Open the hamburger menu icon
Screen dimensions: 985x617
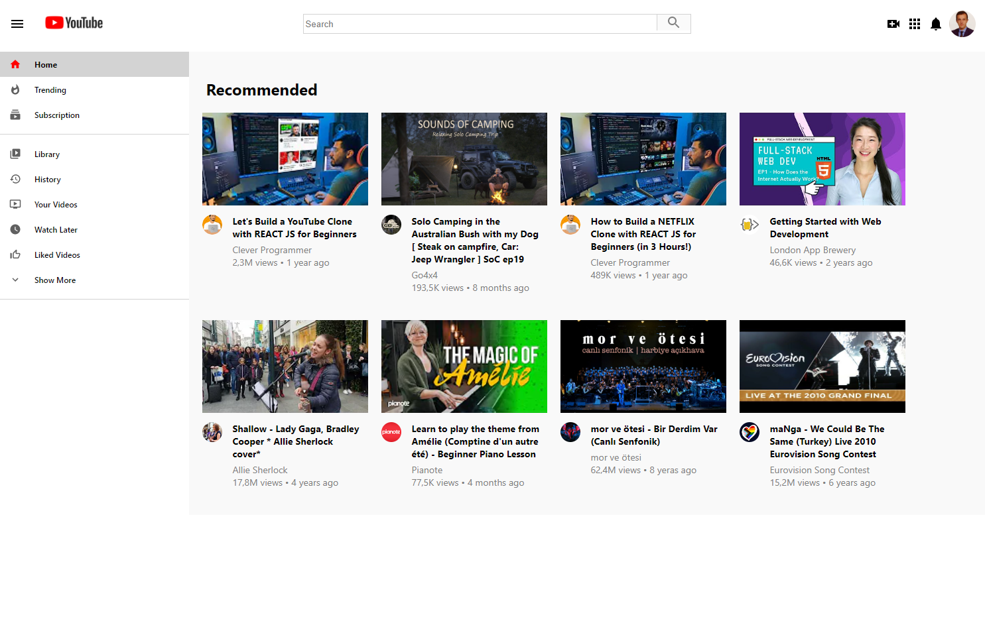pos(17,24)
